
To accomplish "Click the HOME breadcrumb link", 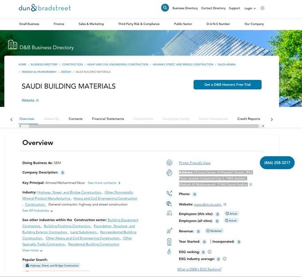I will click(x=22, y=64).
